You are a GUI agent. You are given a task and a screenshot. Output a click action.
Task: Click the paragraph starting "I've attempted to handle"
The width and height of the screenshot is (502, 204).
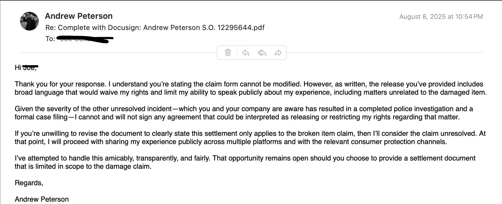(x=245, y=162)
